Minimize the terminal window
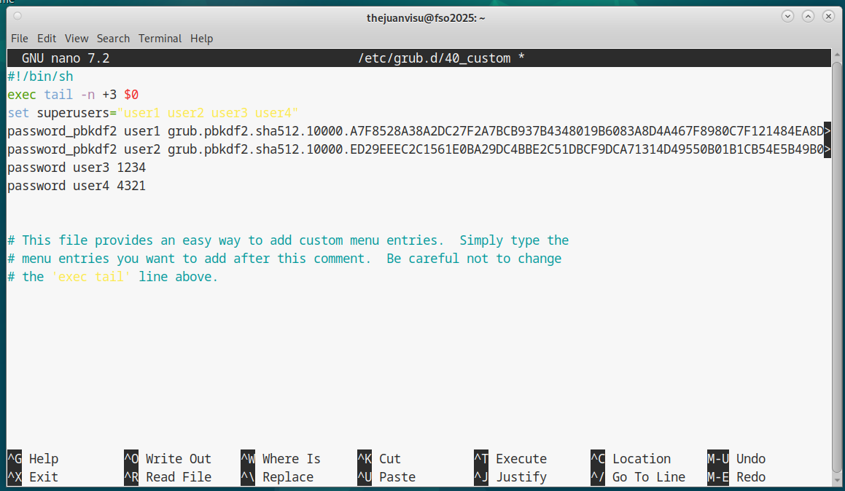This screenshot has height=491, width=845. click(787, 16)
